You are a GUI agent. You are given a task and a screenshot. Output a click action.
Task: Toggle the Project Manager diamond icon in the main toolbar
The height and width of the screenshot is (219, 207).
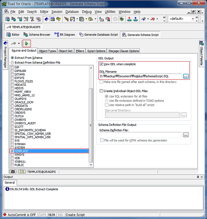(46, 19)
